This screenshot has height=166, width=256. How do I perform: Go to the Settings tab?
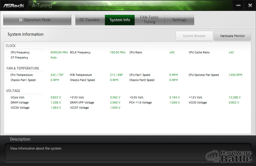click(x=180, y=20)
